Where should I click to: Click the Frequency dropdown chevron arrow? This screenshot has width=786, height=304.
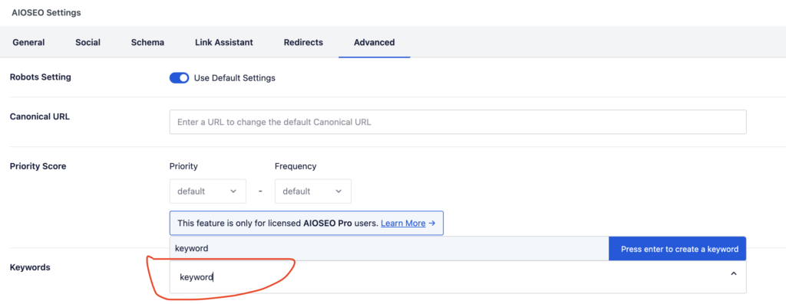(339, 191)
